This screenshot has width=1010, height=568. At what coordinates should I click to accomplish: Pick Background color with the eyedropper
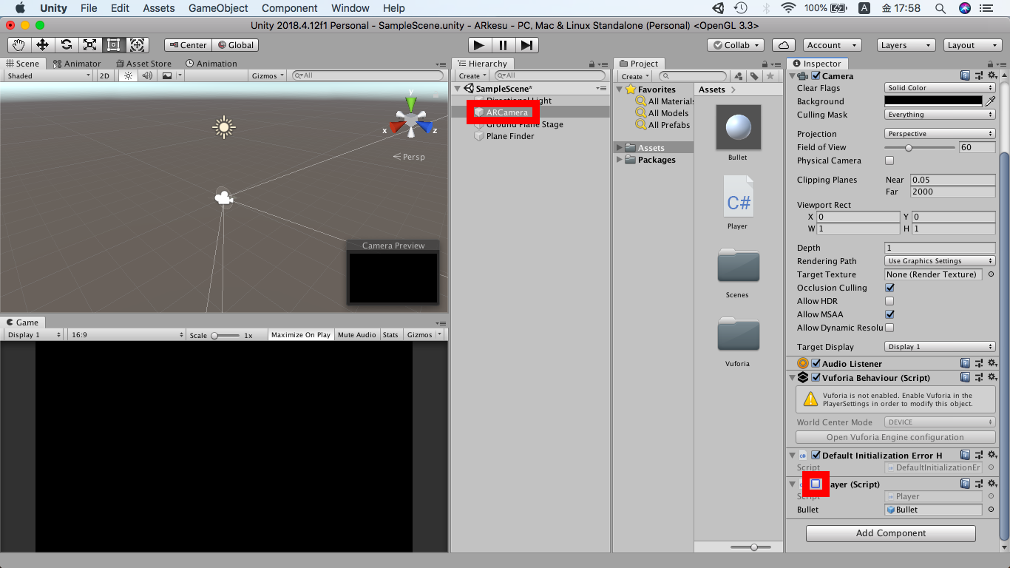990,101
